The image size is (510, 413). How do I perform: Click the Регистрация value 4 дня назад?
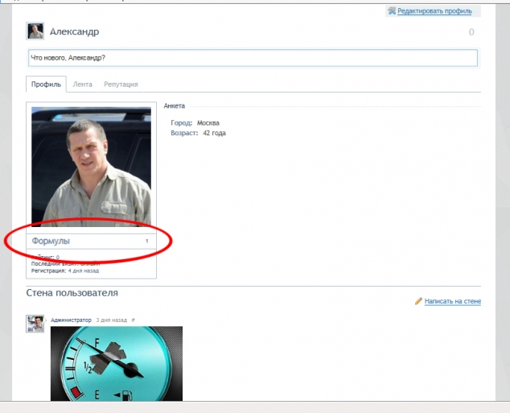(84, 271)
